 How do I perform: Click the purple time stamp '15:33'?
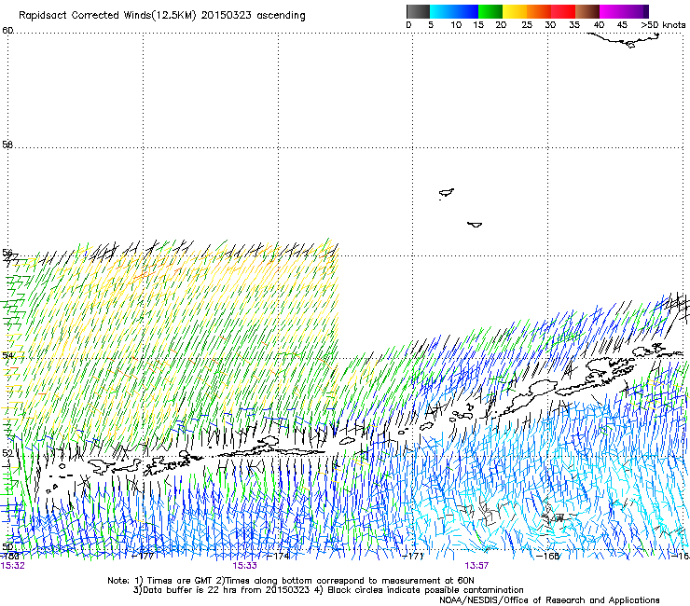point(244,566)
